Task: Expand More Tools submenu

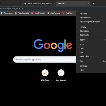Action: pyautogui.click(x=91, y=56)
